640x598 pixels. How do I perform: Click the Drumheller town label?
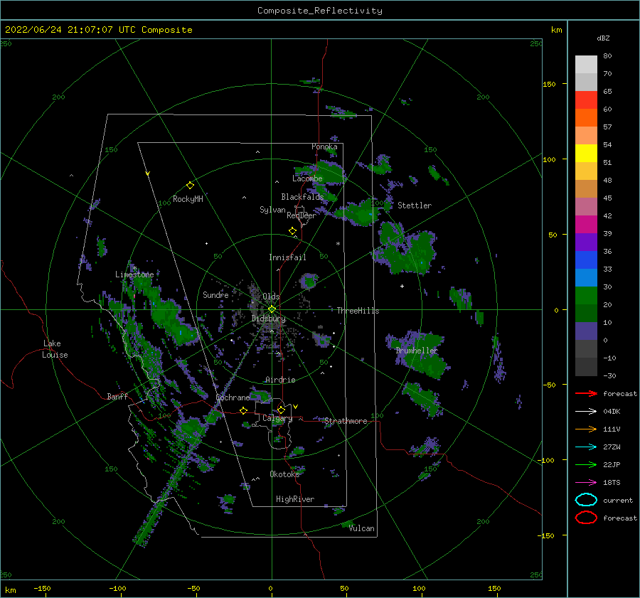[417, 351]
